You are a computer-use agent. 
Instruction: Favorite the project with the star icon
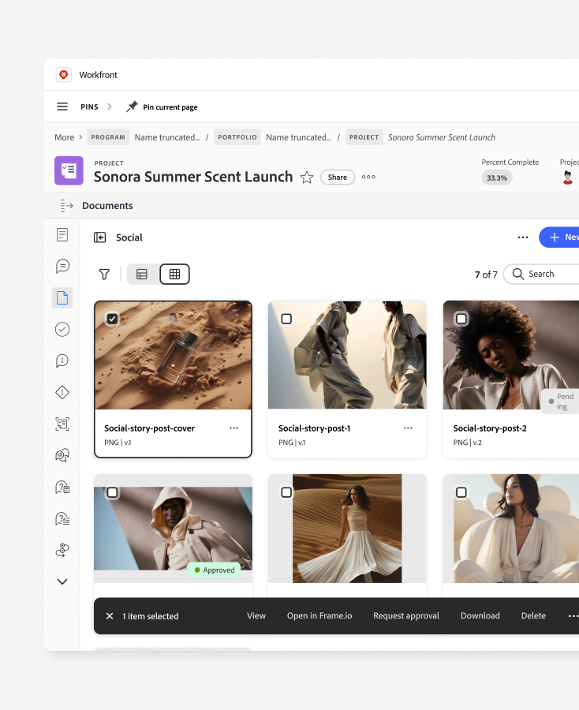click(x=307, y=177)
